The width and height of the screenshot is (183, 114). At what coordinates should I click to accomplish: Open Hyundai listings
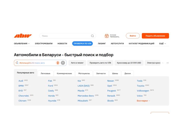click(x=52, y=101)
